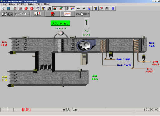Click the red alarm text in status bar
The width and height of the screenshot is (160, 116).
click(x=26, y=109)
